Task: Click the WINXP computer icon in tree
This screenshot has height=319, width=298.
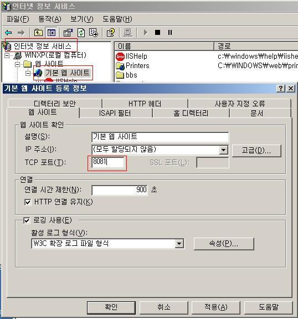Action: coord(18,55)
